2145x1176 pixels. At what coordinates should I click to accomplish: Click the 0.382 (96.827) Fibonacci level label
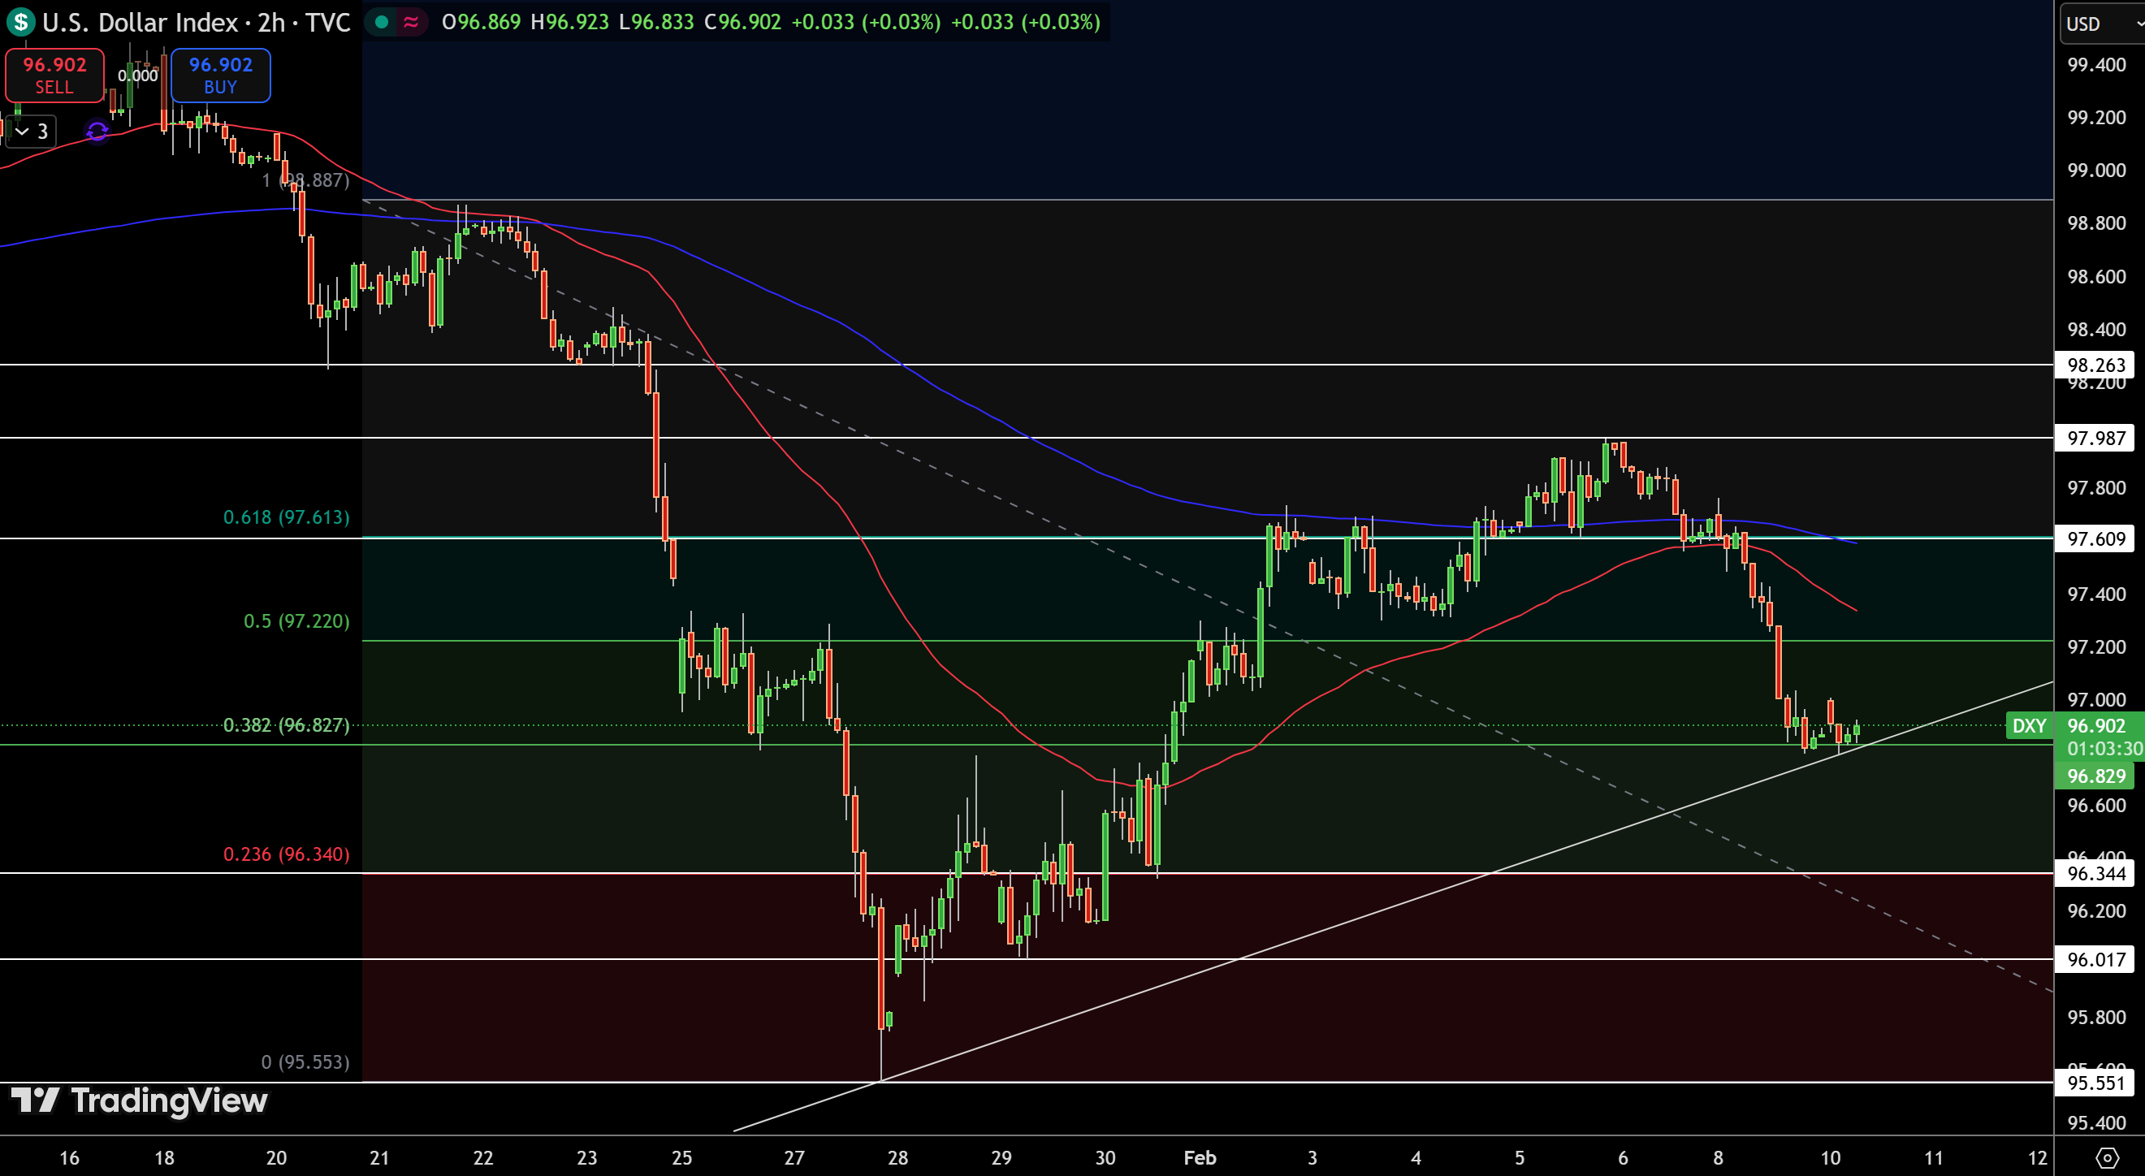click(287, 725)
